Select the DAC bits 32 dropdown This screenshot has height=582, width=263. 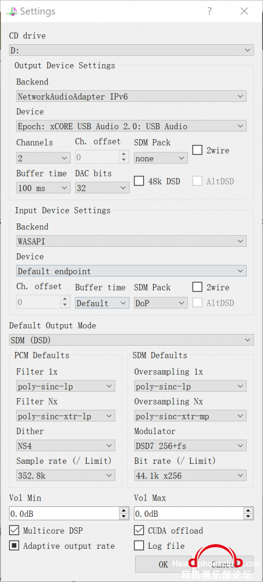point(102,188)
